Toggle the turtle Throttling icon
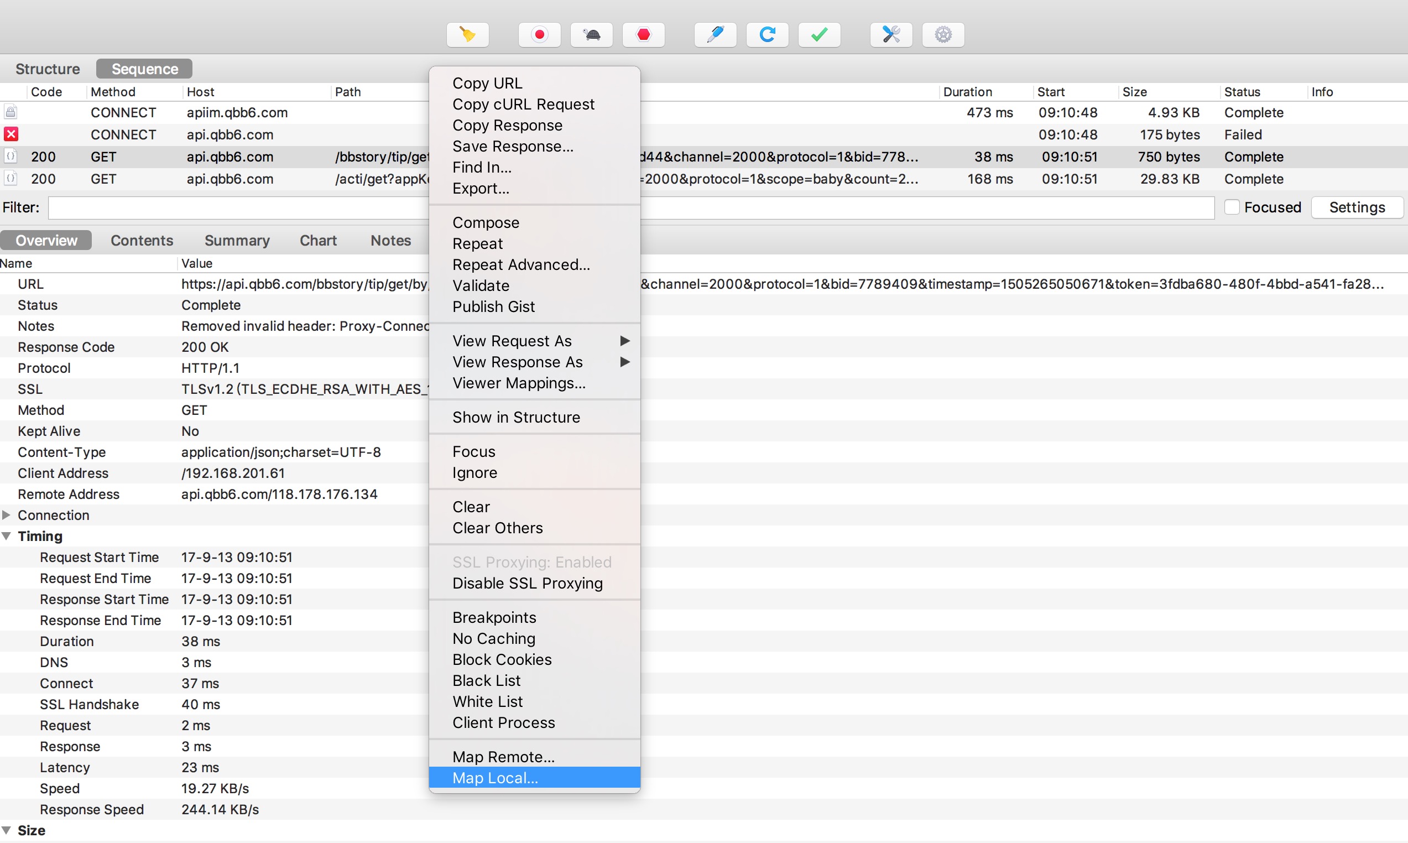Viewport: 1408px width, 843px height. tap(591, 35)
